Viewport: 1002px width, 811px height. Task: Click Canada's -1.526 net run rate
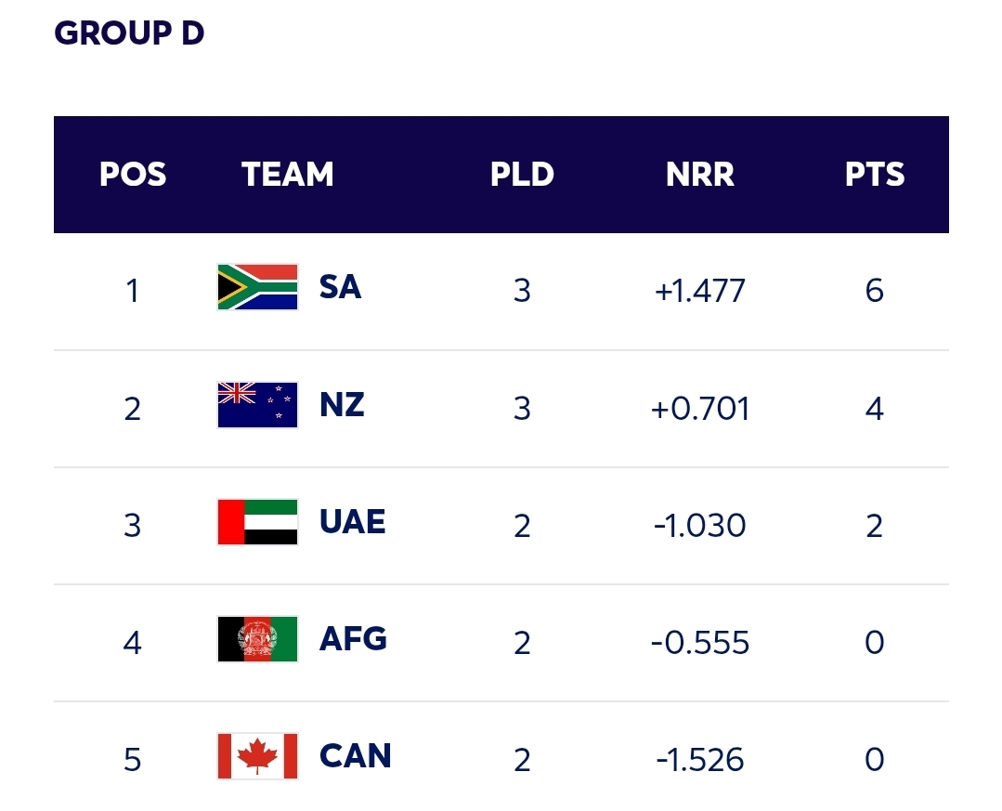coord(699,760)
